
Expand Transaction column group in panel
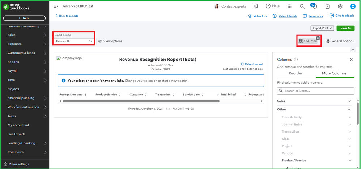350,132
